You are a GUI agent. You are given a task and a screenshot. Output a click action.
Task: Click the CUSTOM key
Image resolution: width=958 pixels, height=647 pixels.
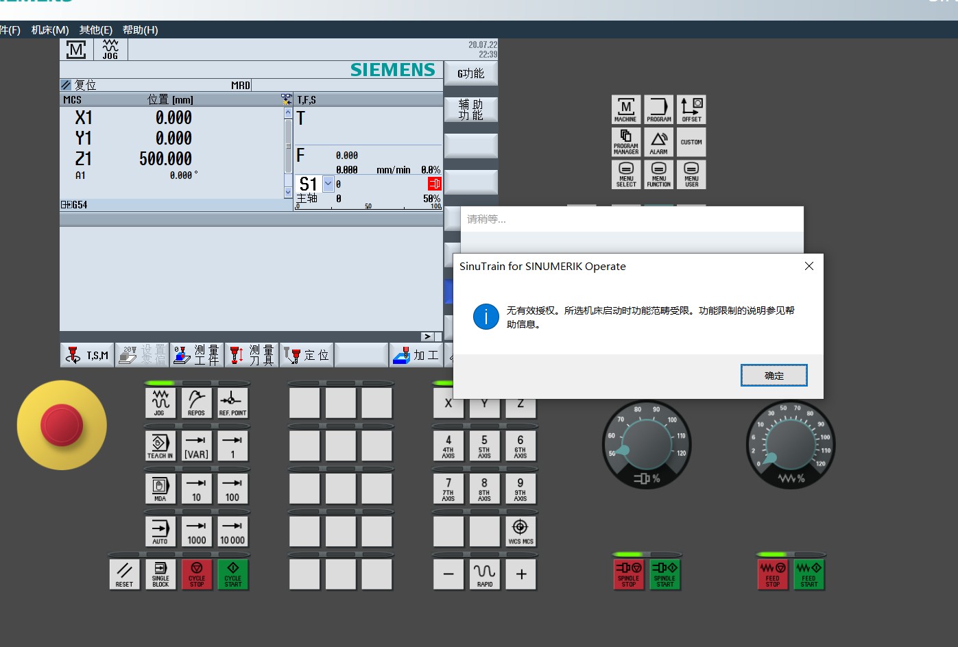coord(691,142)
